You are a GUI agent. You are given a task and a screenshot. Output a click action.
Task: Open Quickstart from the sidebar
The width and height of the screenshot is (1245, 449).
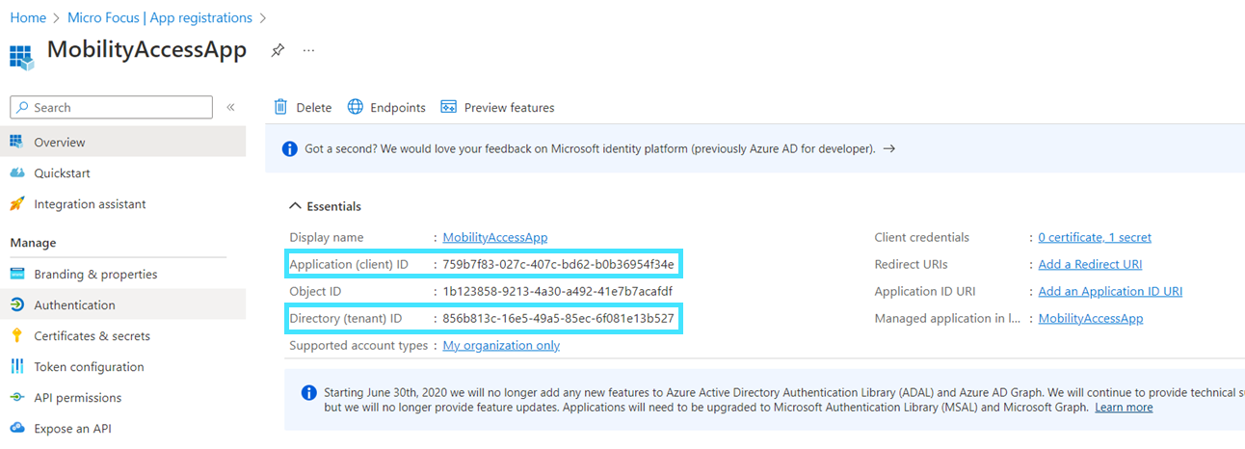tap(62, 173)
